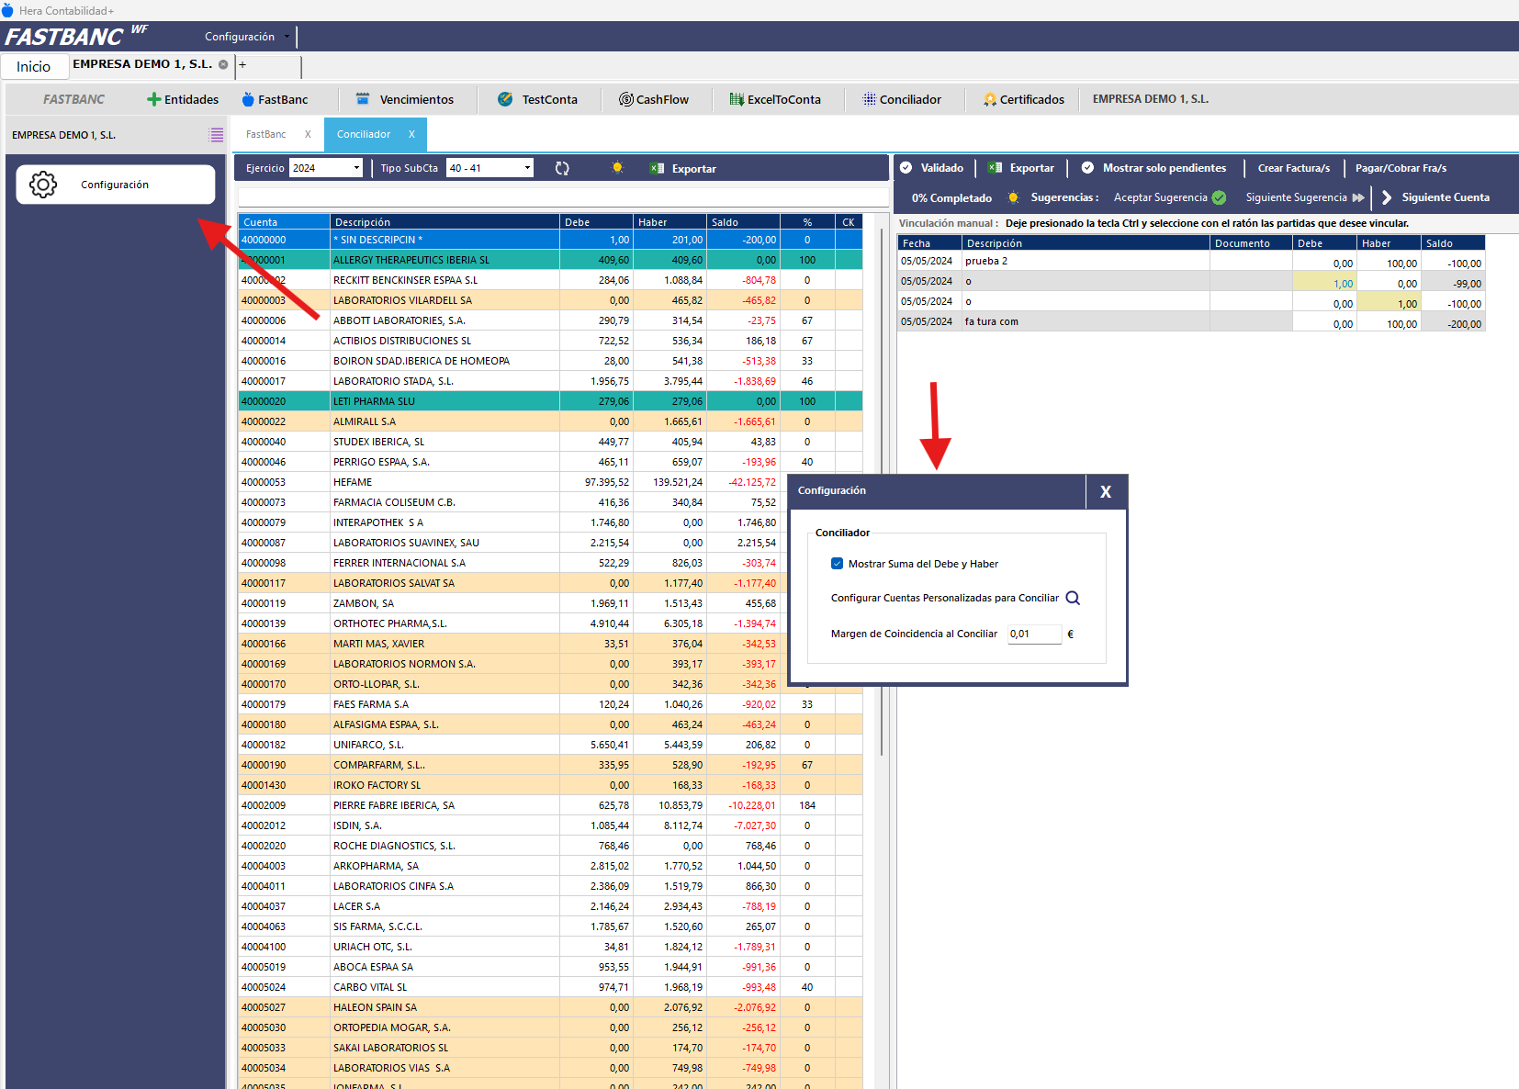Jump to Siguiente Cuenta
1519x1089 pixels.
click(x=1435, y=197)
